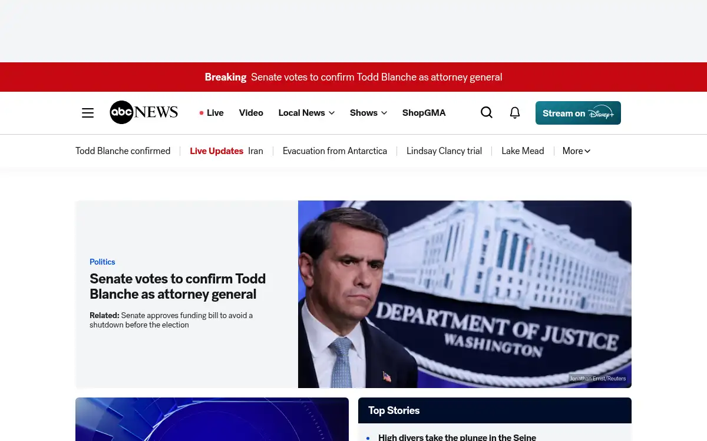This screenshot has width=707, height=441.
Task: Open High divers take the plunge story
Action: (457, 437)
